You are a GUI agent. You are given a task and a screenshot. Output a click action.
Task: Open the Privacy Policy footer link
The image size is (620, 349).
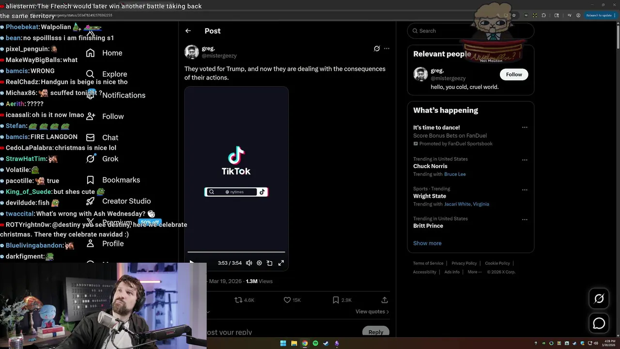click(464, 263)
